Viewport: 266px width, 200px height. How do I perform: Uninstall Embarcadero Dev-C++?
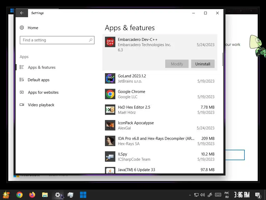click(203, 64)
